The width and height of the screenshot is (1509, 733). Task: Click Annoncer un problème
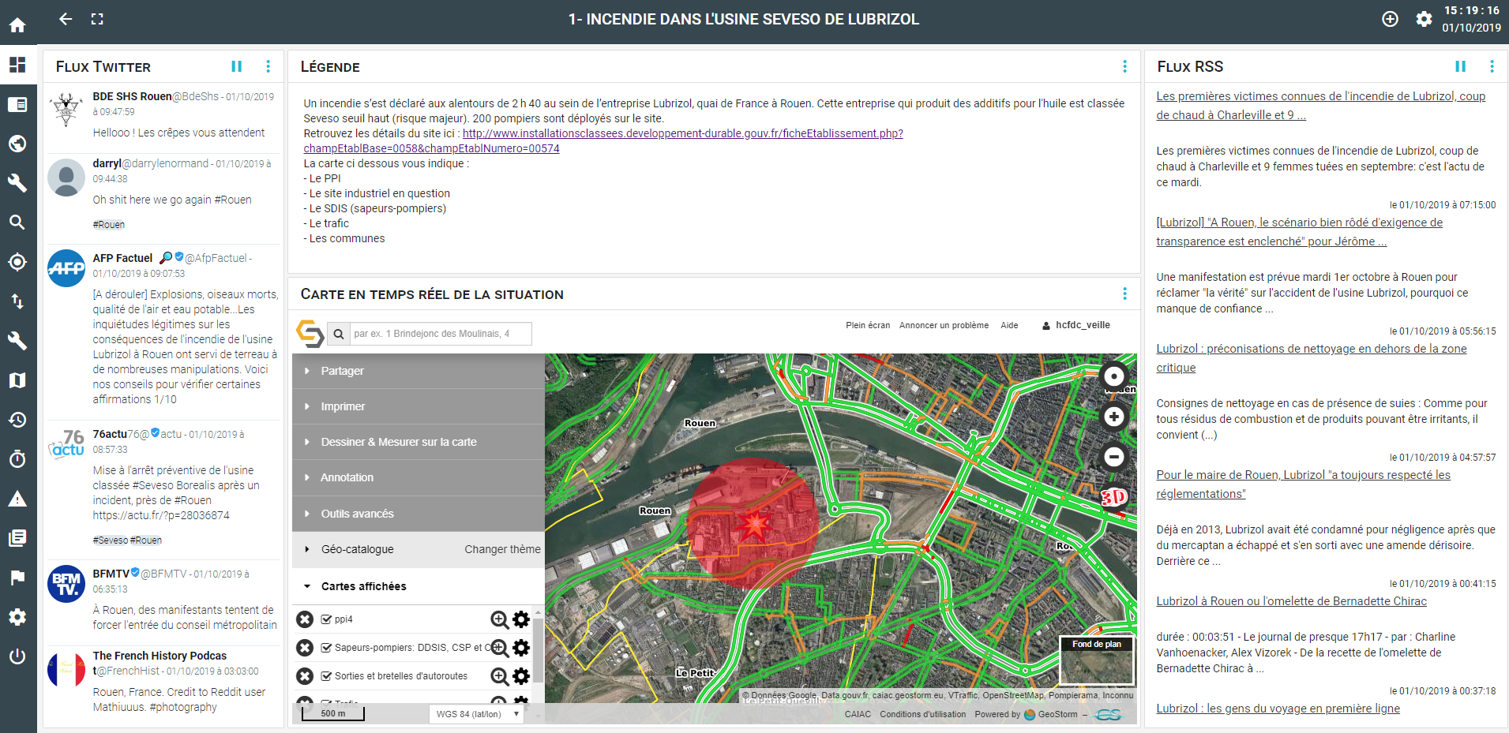(944, 325)
